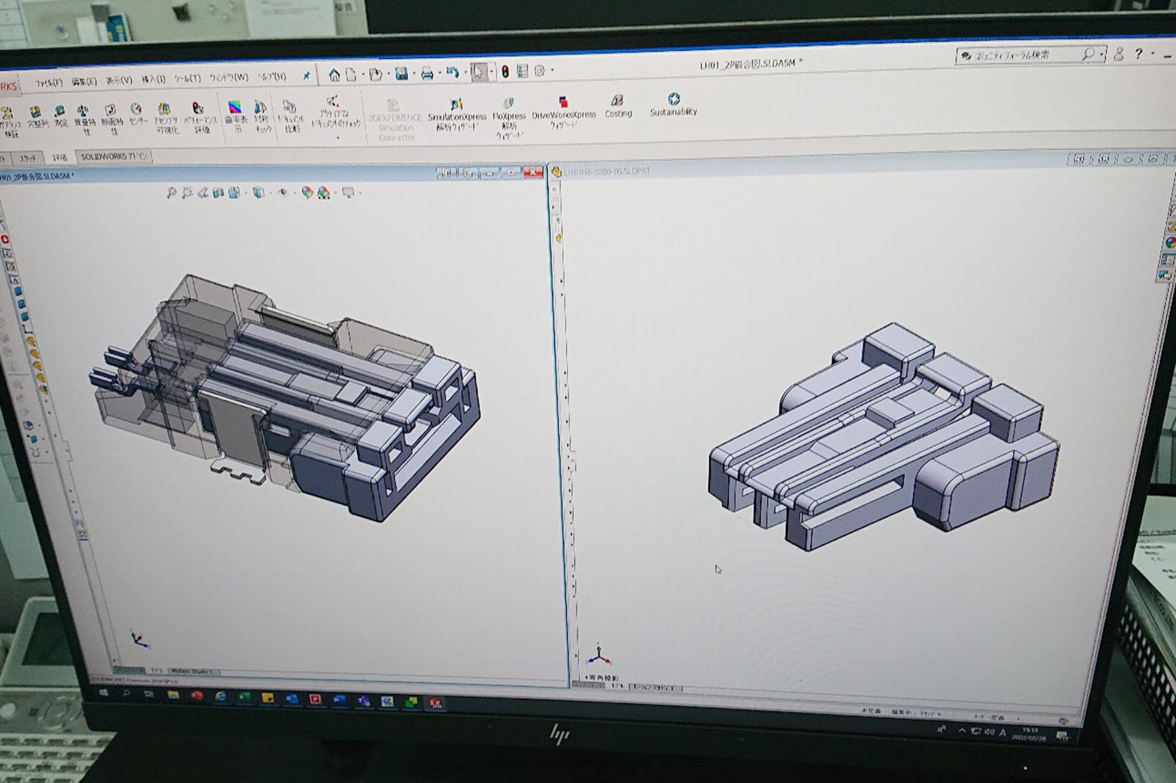Open the ツール(T) Tools menu
The height and width of the screenshot is (783, 1176).
[187, 79]
